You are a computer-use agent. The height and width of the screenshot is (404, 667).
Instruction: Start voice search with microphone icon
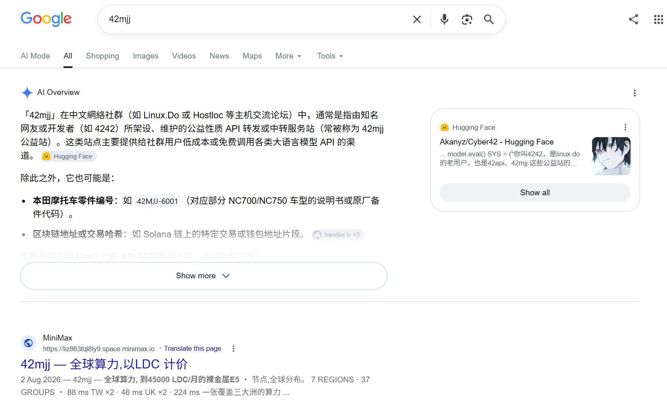click(x=444, y=19)
